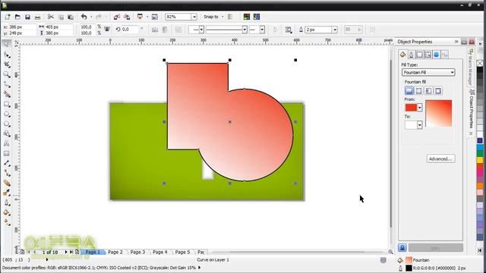The width and height of the screenshot is (486, 273).
Task: Open the Macro Manager docker tab
Action: click(x=471, y=67)
